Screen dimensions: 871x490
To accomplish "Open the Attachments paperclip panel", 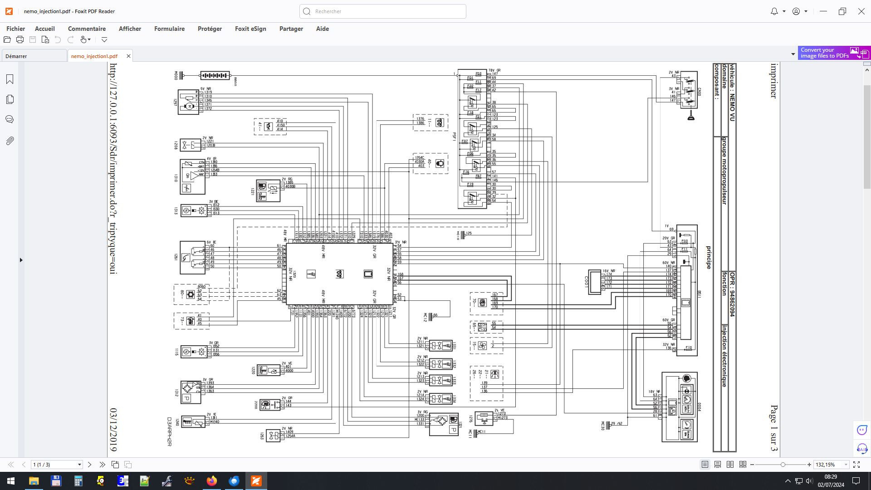I will (10, 141).
